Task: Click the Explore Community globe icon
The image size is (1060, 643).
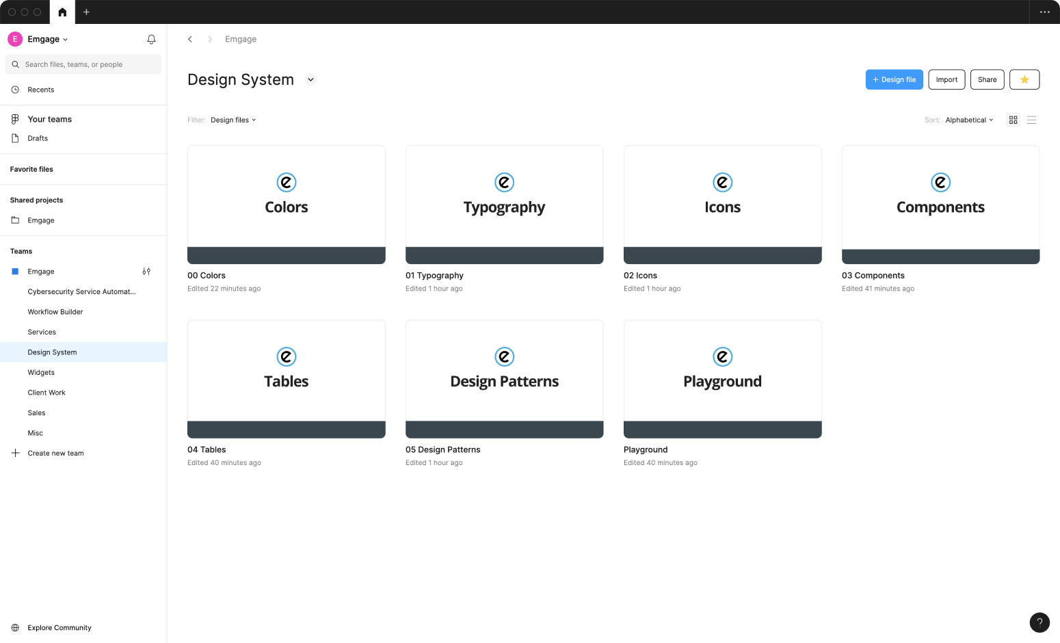Action: (15, 627)
